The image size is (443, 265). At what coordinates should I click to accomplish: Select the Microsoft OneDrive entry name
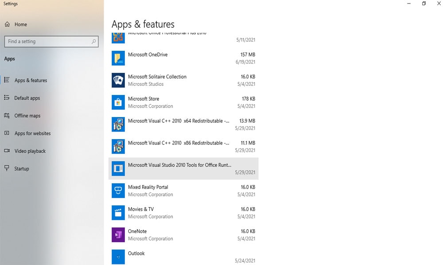(148, 55)
